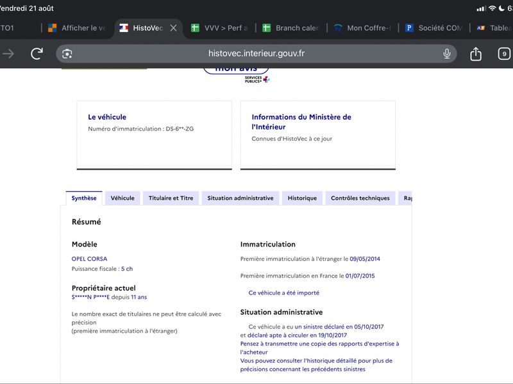Go forward with the browser arrow
The height and width of the screenshot is (384, 513).
pyautogui.click(x=8, y=54)
